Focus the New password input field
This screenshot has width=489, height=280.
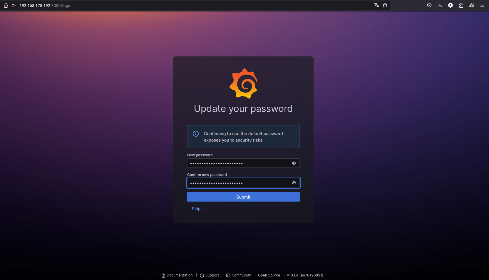(238, 163)
